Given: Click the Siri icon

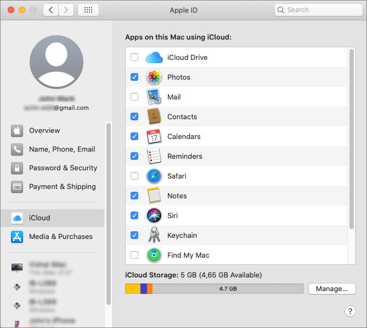Looking at the screenshot, I should click(x=154, y=215).
